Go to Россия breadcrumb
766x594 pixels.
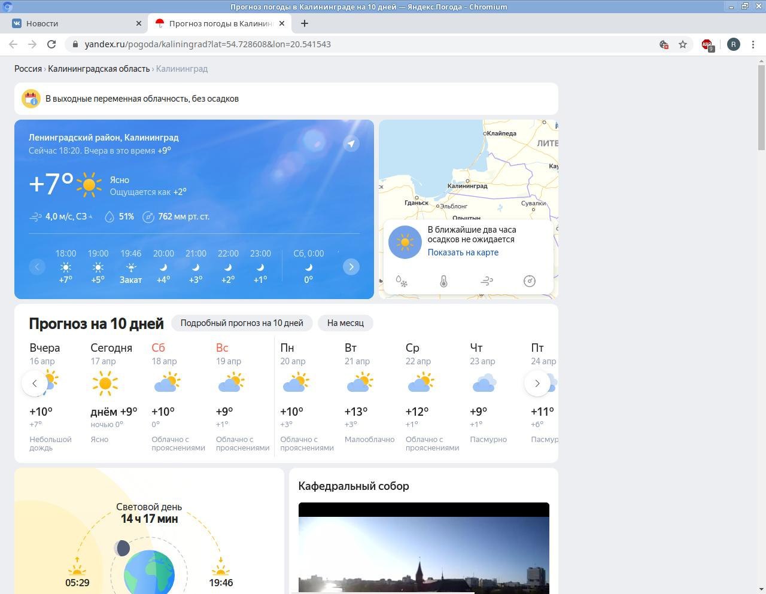point(28,69)
